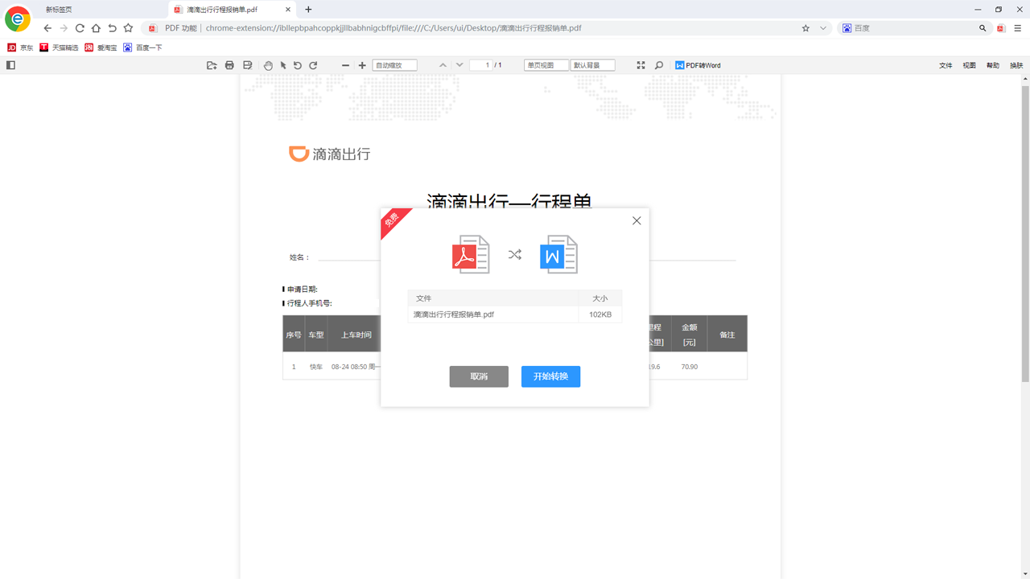Image resolution: width=1030 pixels, height=579 pixels.
Task: Click the page number input field
Action: pos(481,65)
